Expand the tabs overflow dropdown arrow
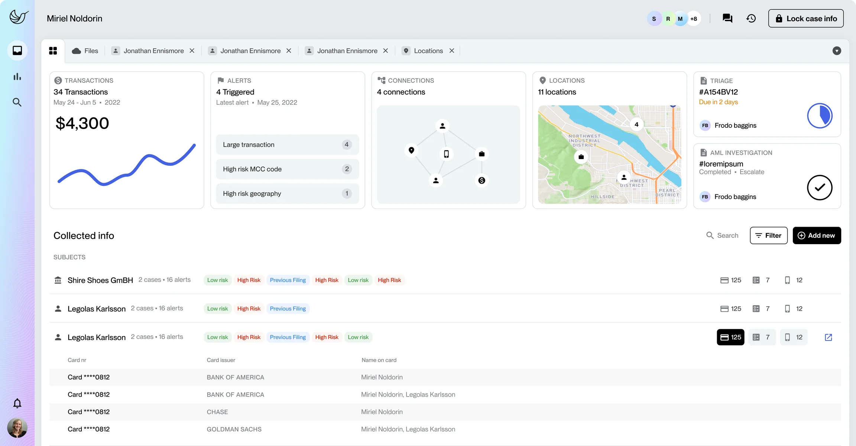This screenshot has height=446, width=856. tap(837, 51)
